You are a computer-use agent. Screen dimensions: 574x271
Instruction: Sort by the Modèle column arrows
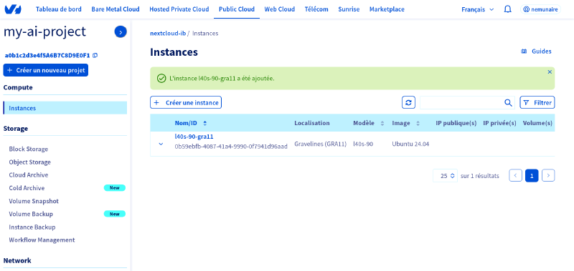(x=382, y=123)
